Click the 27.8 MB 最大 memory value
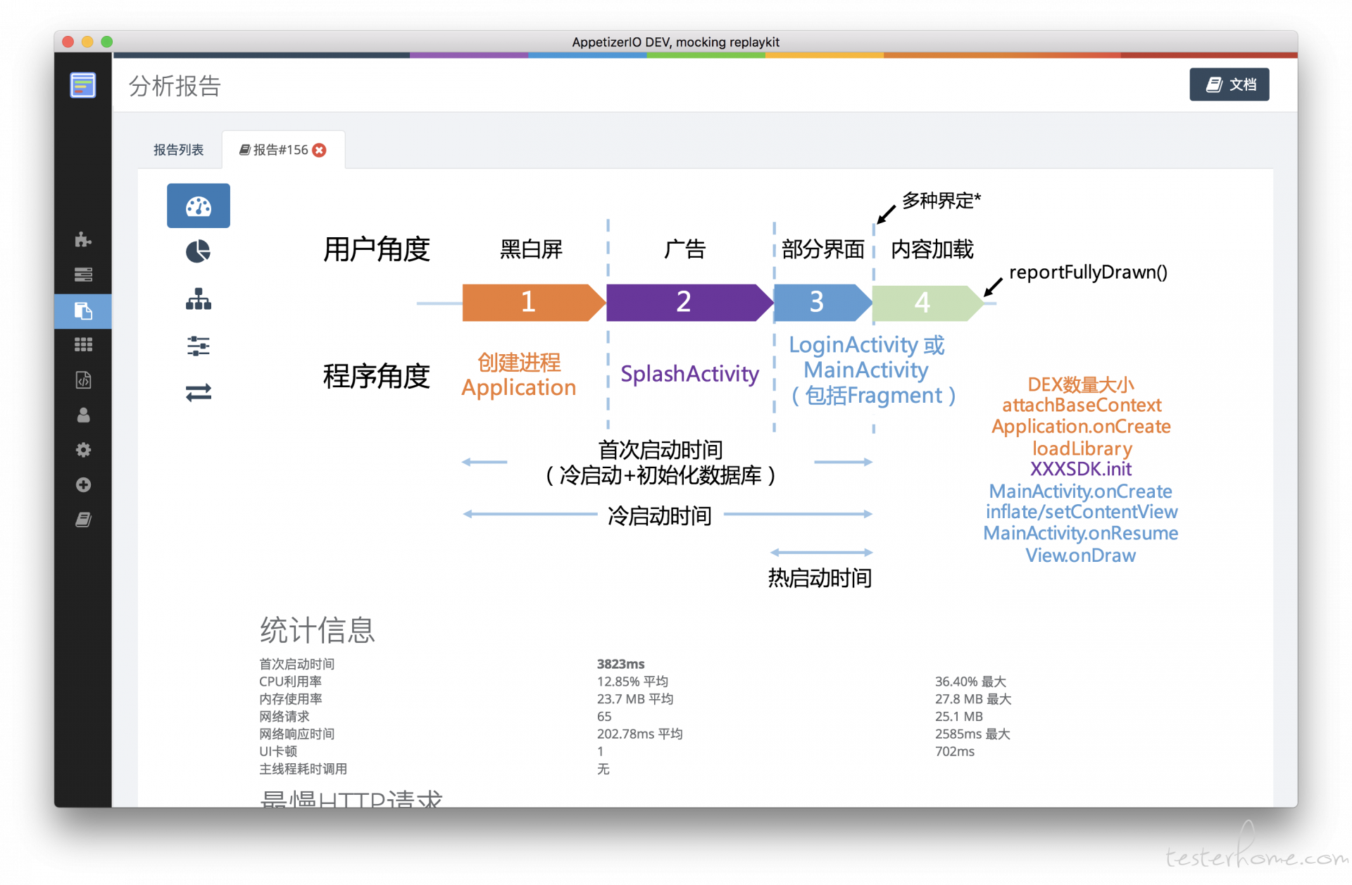1352x885 pixels. click(973, 699)
